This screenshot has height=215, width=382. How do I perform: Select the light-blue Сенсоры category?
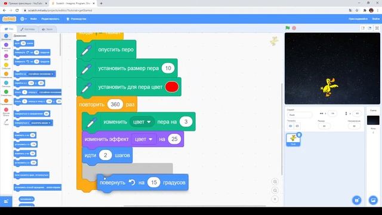tap(6, 83)
